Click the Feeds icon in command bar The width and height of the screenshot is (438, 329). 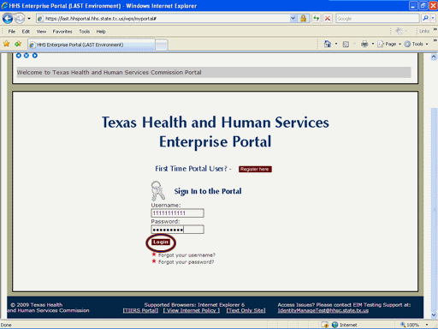346,44
